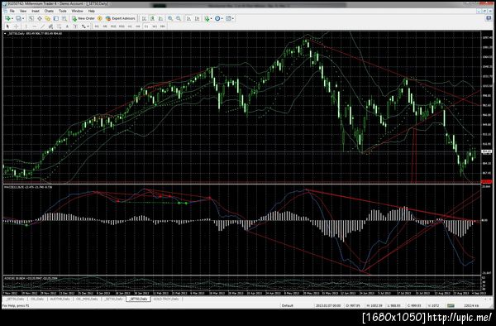The image size is (496, 326).
Task: Switch chart to Bar Chart mode
Action: (144, 18)
